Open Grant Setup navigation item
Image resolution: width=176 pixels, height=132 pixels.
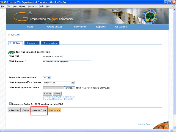coord(54,27)
